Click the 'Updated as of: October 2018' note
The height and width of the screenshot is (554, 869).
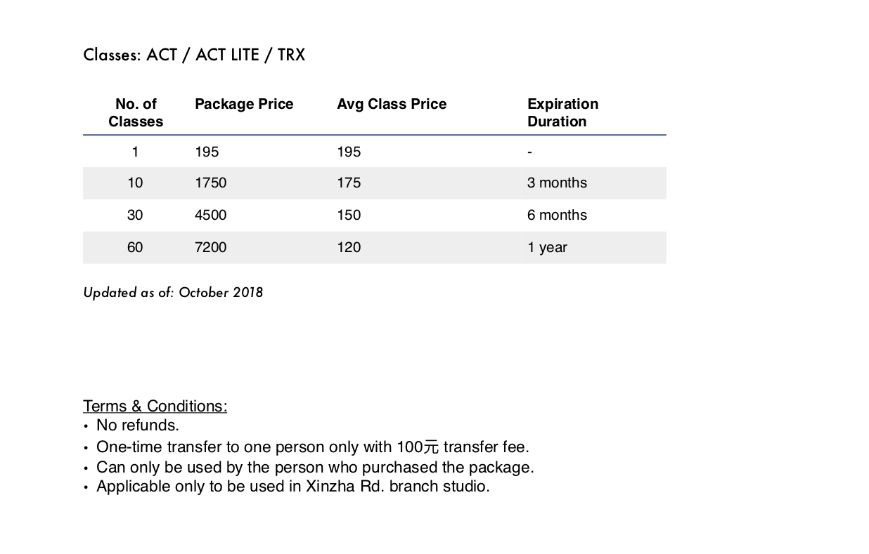click(173, 293)
